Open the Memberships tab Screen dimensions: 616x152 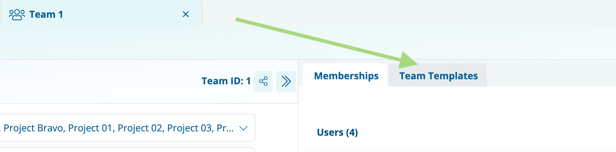tap(346, 76)
